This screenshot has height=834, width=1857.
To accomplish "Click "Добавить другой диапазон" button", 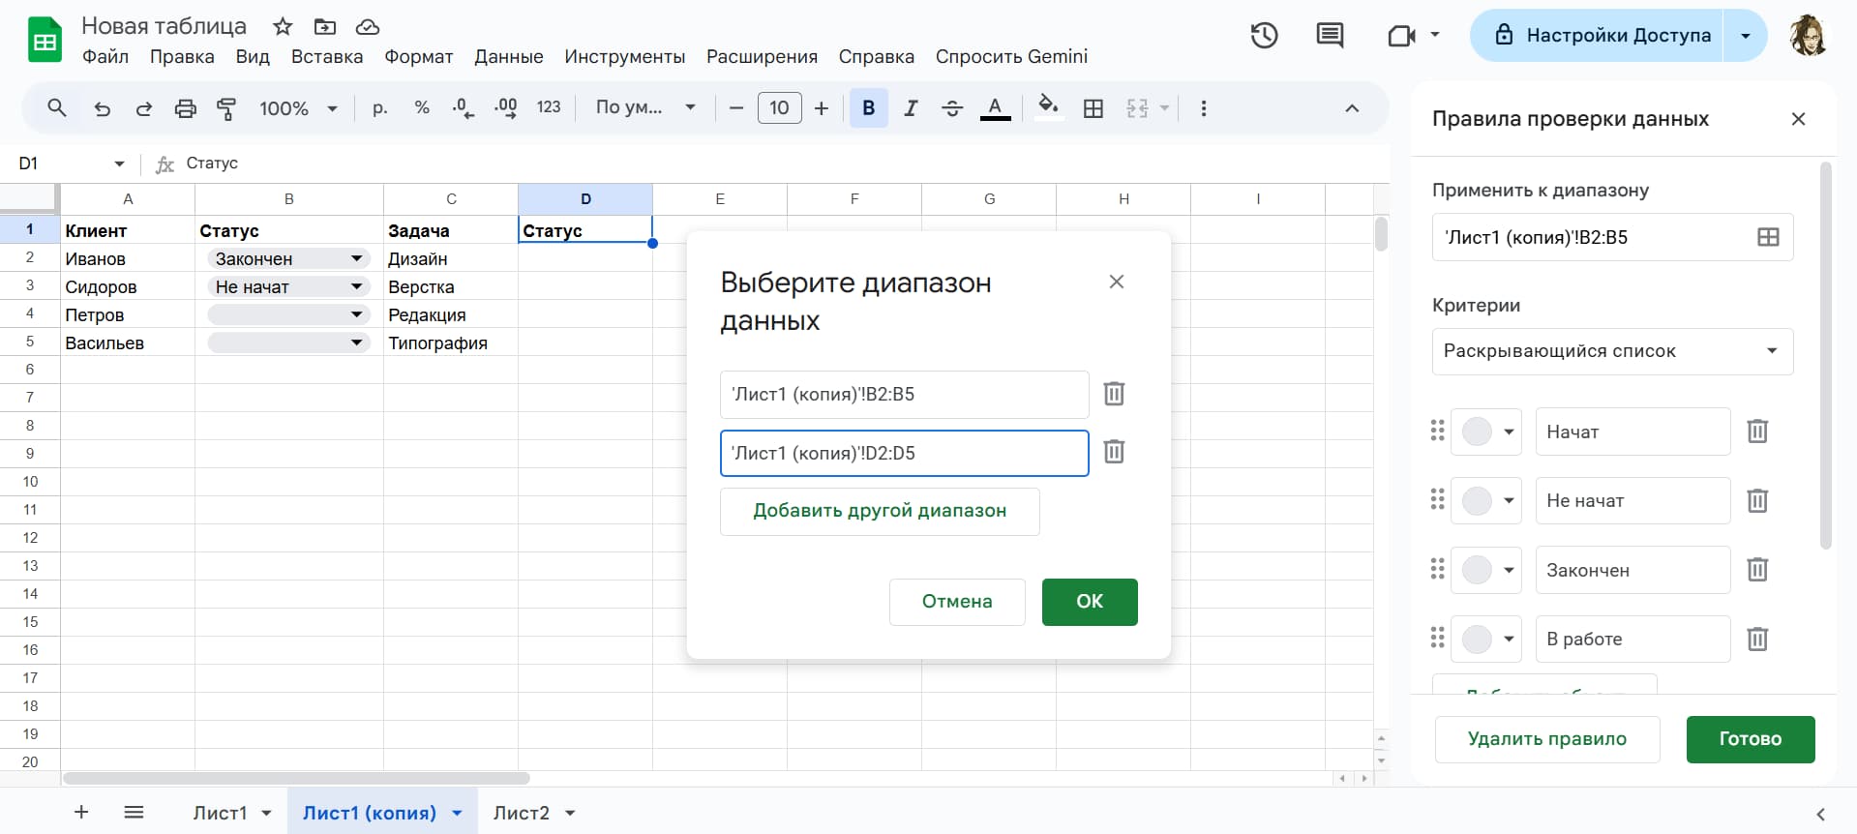I will point(879,511).
